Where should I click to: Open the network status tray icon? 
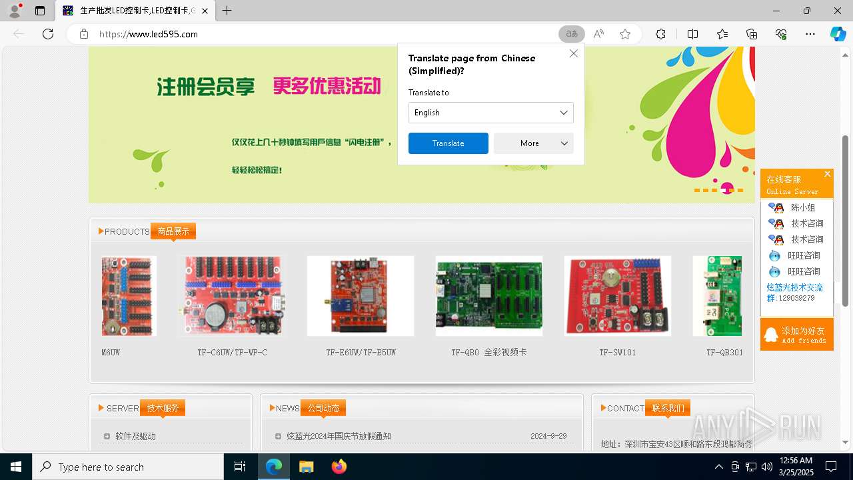[x=751, y=467]
